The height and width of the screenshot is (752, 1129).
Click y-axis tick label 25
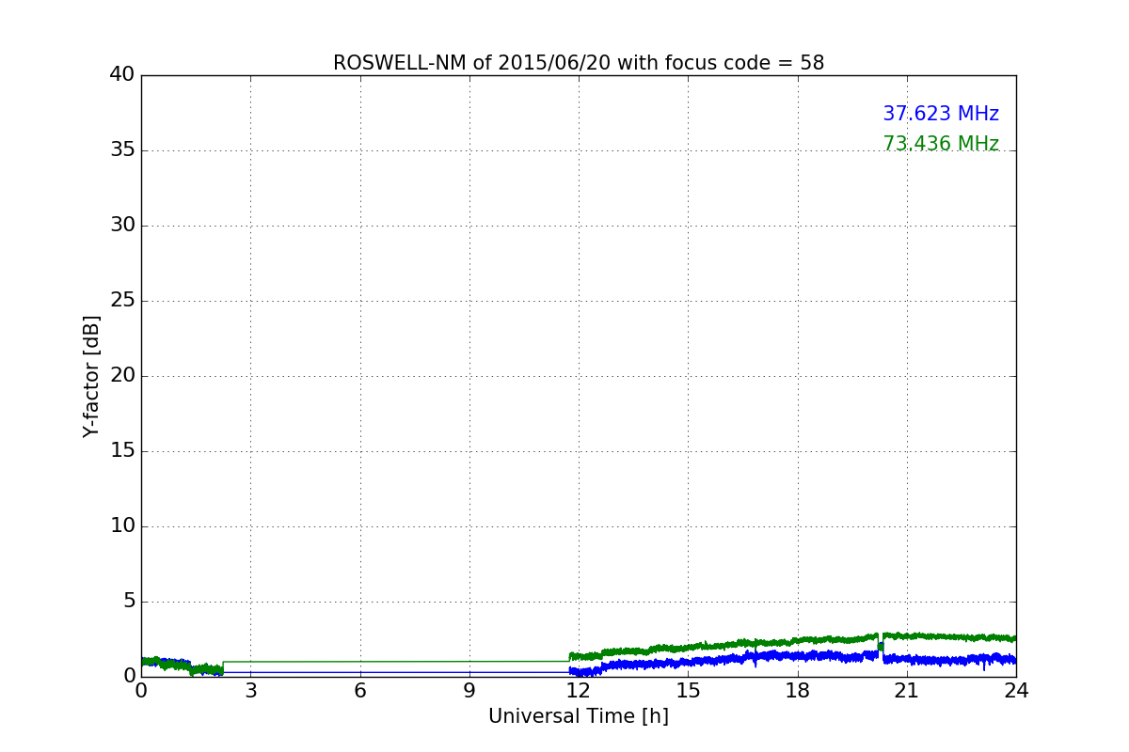(x=122, y=301)
